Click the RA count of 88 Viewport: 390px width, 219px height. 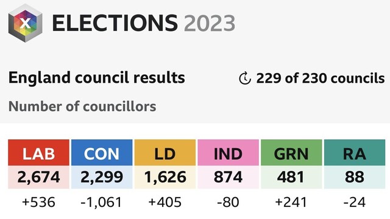point(355,177)
